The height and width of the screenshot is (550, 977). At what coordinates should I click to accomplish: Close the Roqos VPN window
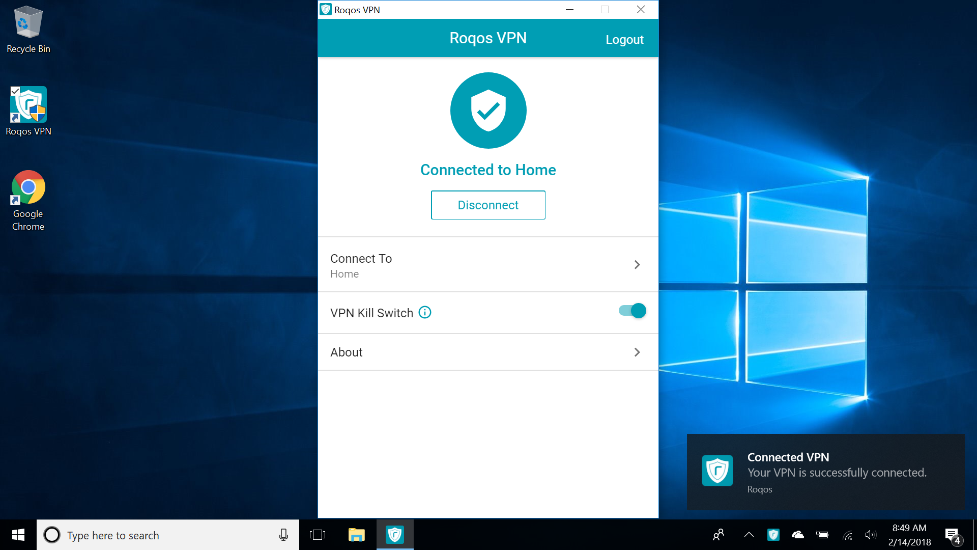[x=641, y=10]
